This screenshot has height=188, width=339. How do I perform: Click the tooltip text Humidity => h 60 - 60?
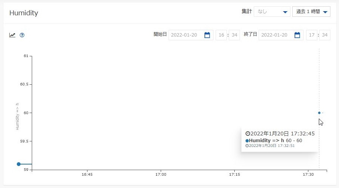(274, 141)
